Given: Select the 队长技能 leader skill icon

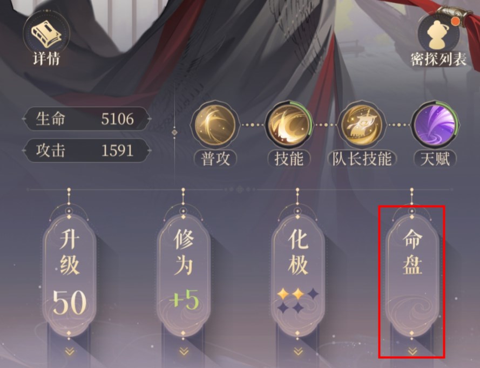Looking at the screenshot, I should tap(362, 125).
